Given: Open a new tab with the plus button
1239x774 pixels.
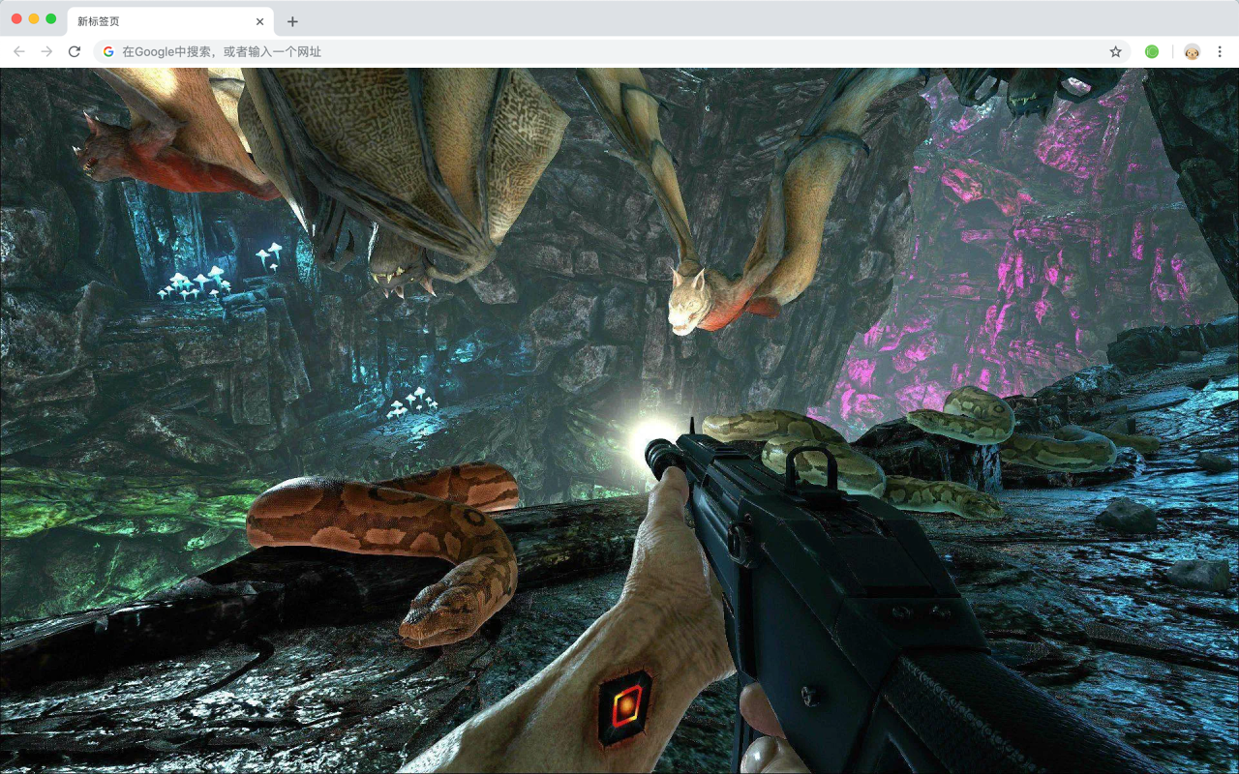Looking at the screenshot, I should click(x=292, y=21).
